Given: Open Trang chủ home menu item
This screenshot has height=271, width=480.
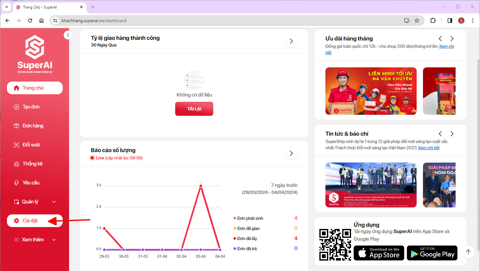Looking at the screenshot, I should pos(35,88).
